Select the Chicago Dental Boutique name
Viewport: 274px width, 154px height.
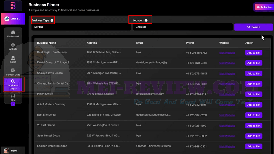(52, 146)
